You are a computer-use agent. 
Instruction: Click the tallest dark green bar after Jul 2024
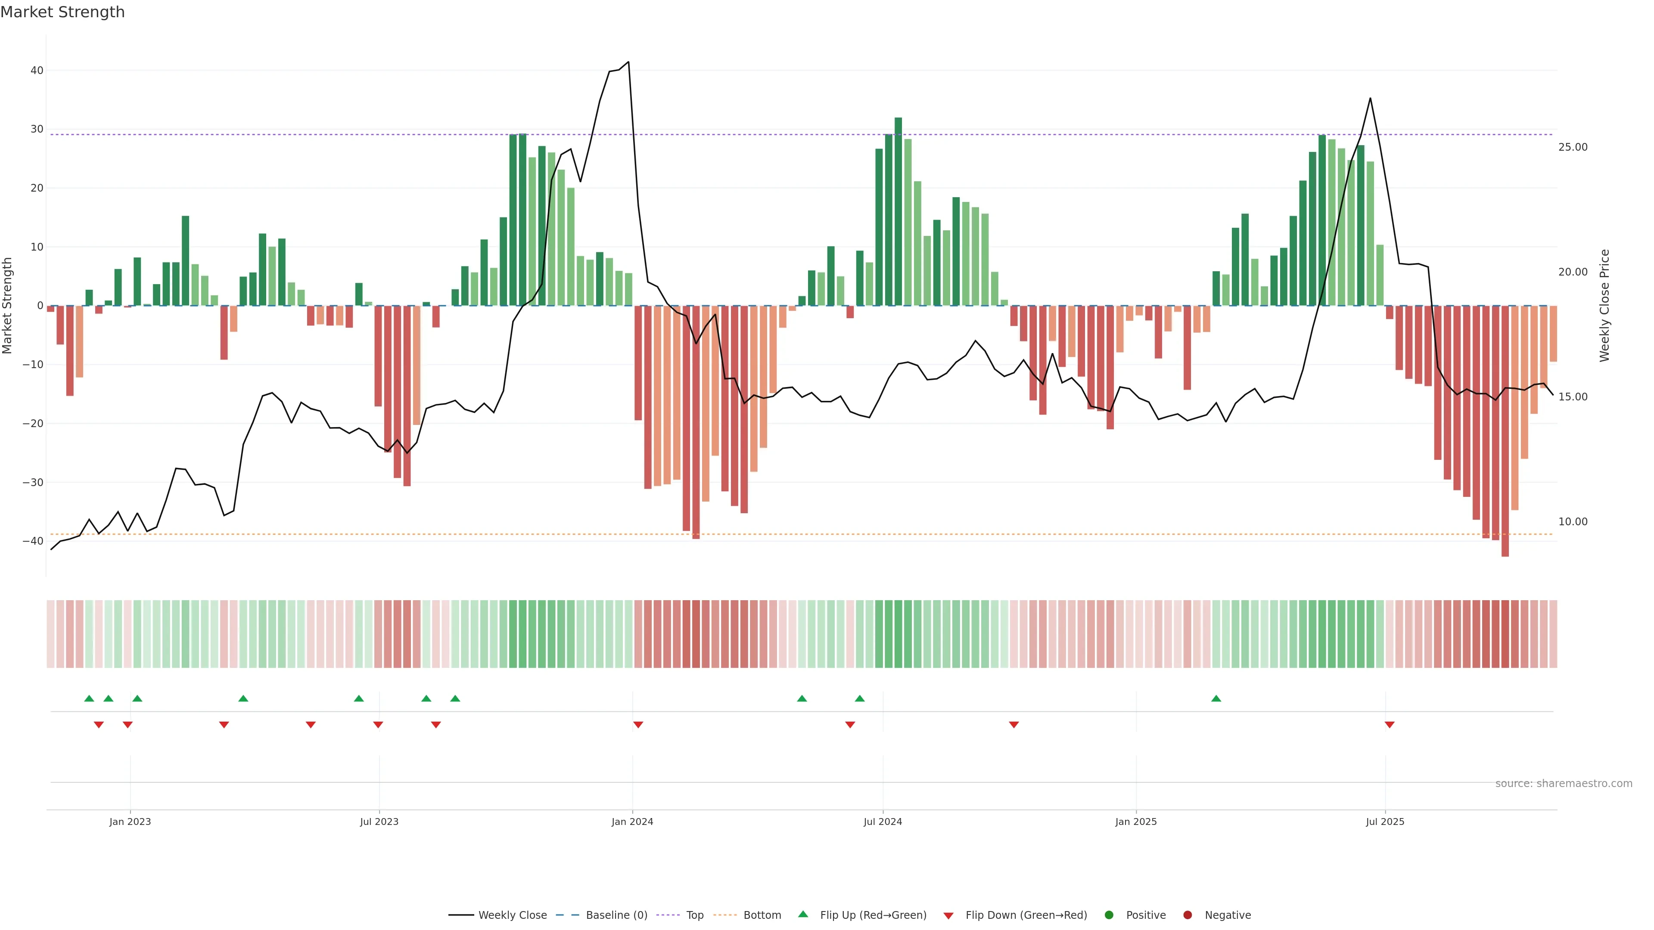[898, 212]
